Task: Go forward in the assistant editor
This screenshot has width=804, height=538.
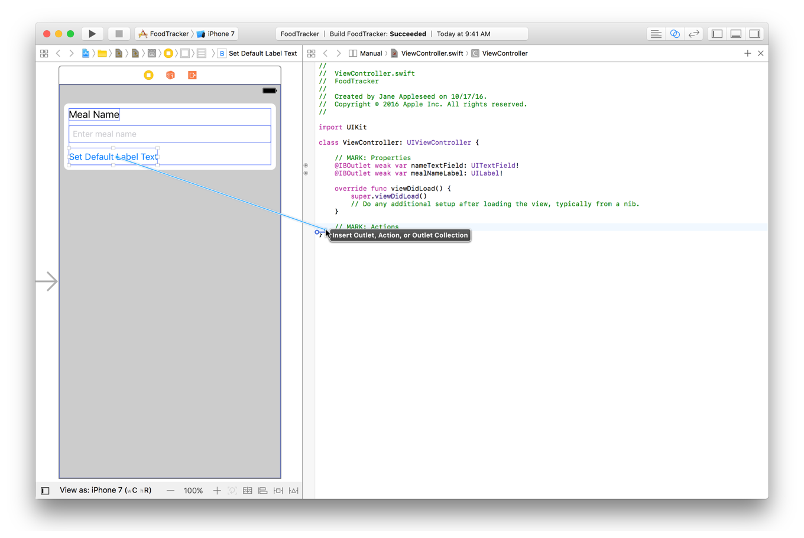Action: 339,53
